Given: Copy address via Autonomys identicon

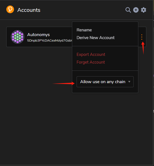Looking at the screenshot, I should click(x=18, y=37).
